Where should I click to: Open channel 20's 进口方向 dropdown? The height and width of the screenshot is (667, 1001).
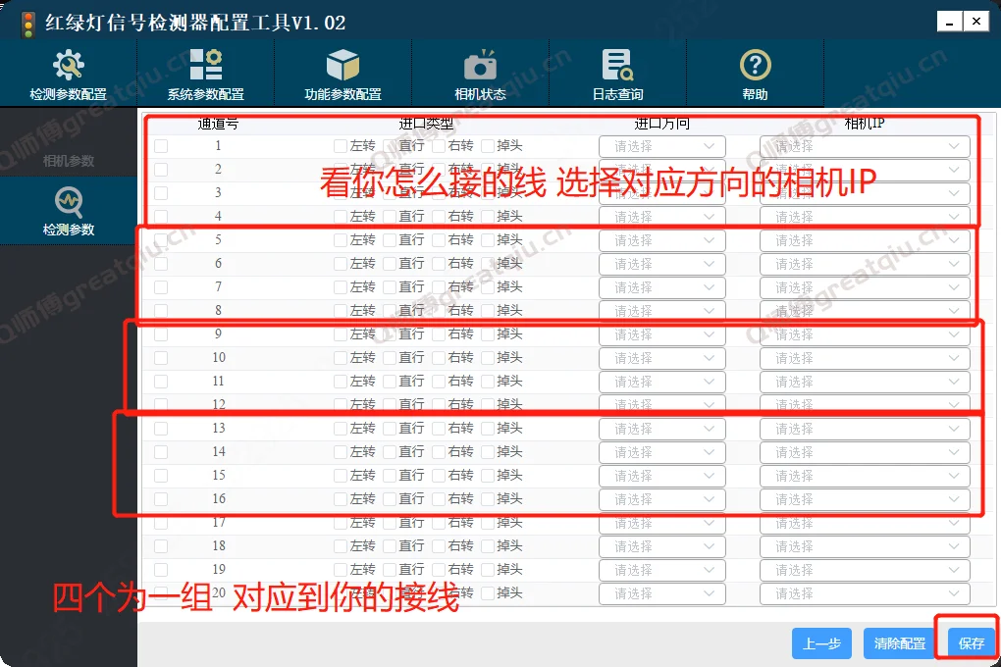[x=661, y=592]
